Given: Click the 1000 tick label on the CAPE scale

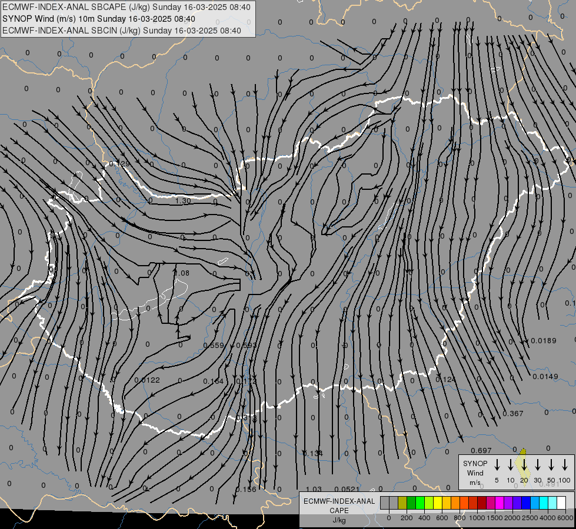Looking at the screenshot, I should pyautogui.click(x=477, y=518).
